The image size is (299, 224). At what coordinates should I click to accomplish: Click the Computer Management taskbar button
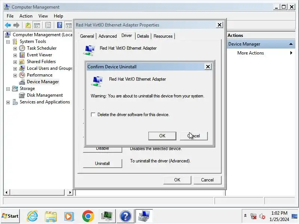coord(144,216)
